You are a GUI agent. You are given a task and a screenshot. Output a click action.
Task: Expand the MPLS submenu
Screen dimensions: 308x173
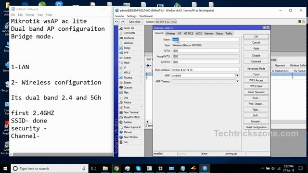tap(130, 73)
